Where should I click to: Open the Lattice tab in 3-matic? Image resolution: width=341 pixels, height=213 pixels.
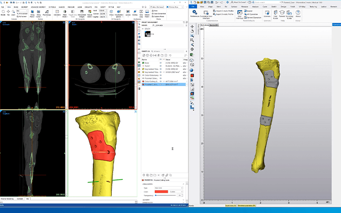tap(324, 7)
